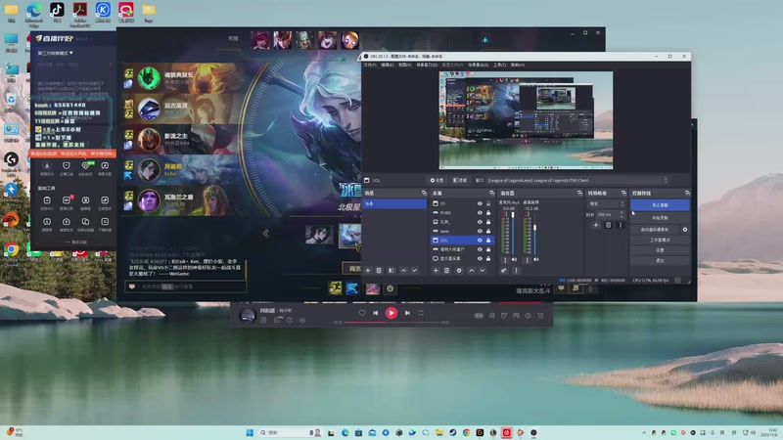Open the audio mixer panel menu
Screen dimensions: 783x440
516,271
